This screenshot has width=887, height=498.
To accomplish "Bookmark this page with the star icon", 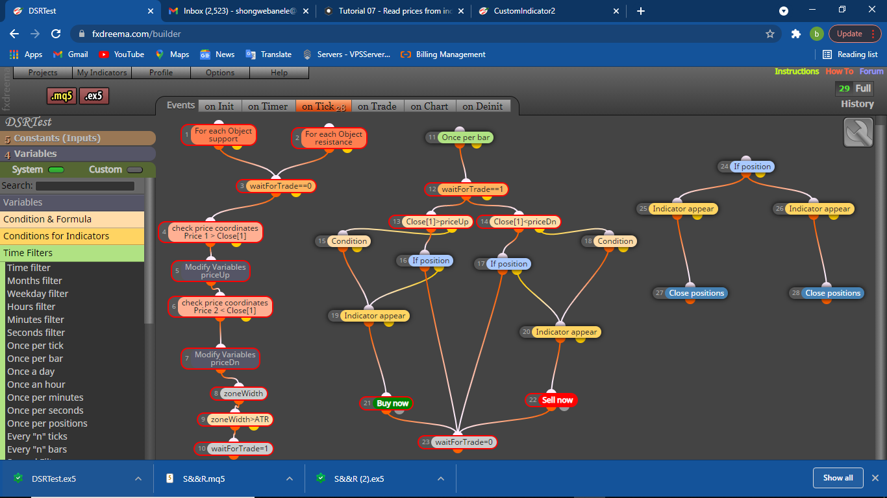I will (770, 34).
